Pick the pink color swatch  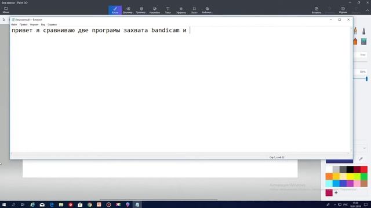tap(357, 184)
